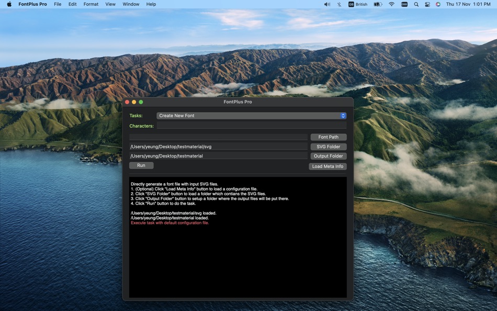Open the fast user switching icon

click(427, 4)
